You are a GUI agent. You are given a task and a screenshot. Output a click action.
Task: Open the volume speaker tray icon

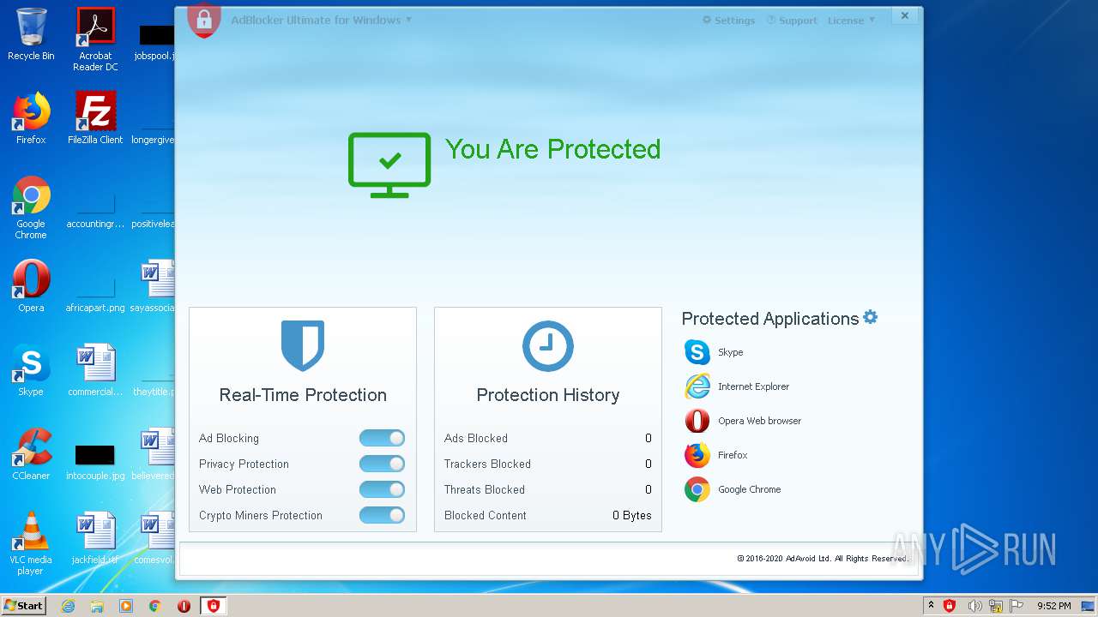[974, 606]
